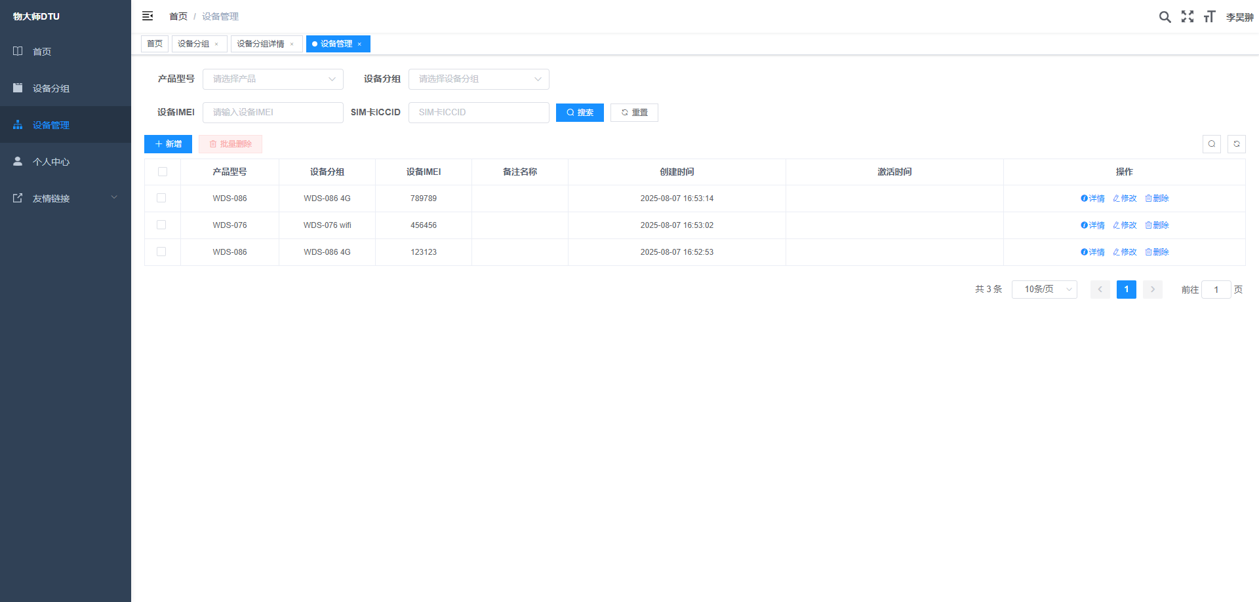1259x602 pixels.
Task: Open the font size setting icon
Action: pos(1209,17)
